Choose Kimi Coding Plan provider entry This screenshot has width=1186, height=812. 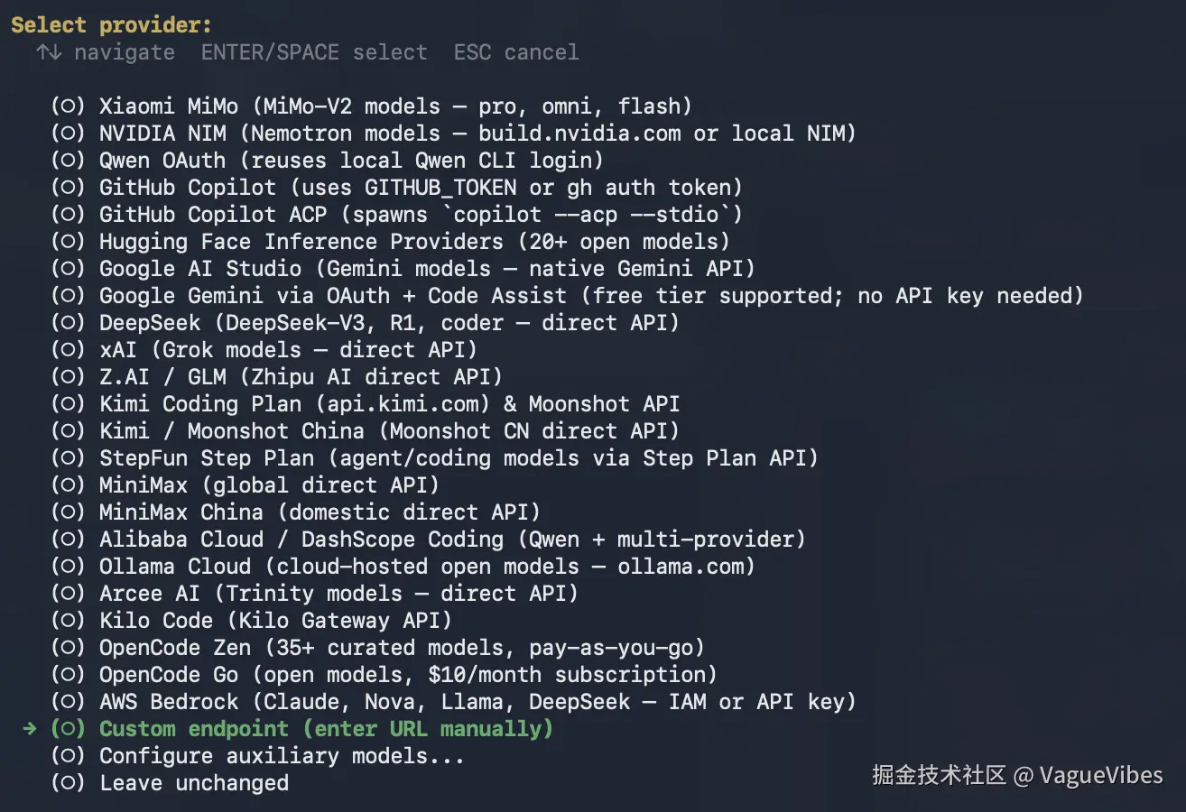tap(388, 404)
